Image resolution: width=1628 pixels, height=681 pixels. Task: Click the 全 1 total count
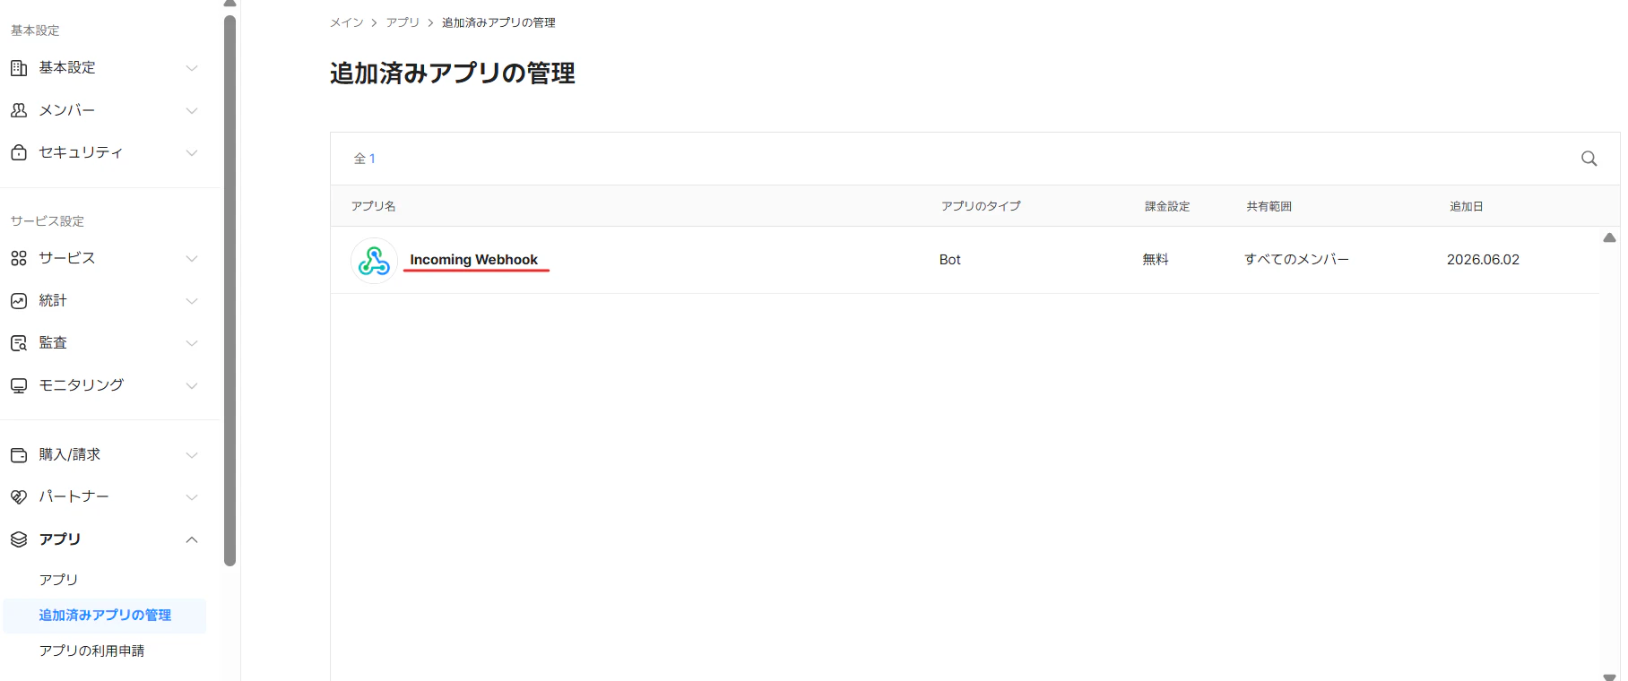(365, 159)
